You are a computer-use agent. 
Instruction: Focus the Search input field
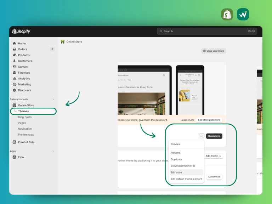click(207, 31)
